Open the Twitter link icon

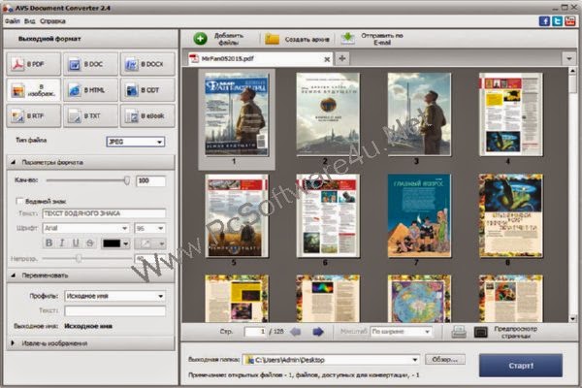coord(557,21)
